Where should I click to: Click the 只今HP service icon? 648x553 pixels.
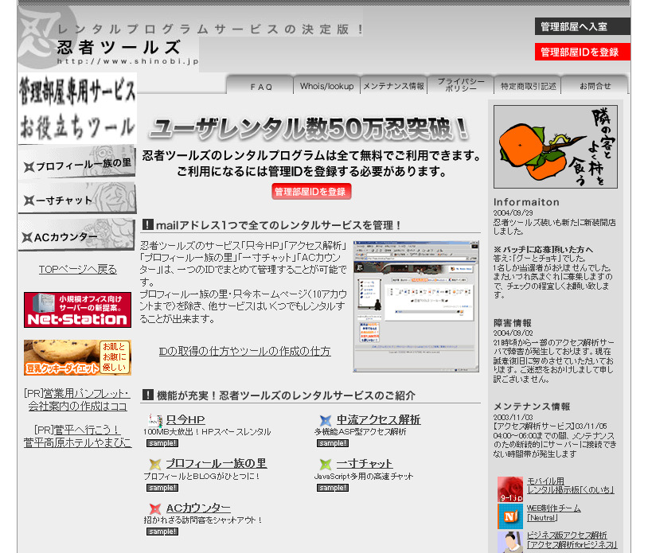click(155, 420)
